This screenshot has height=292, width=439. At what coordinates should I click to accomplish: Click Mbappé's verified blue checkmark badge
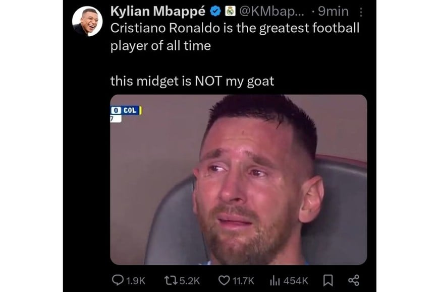pos(215,11)
